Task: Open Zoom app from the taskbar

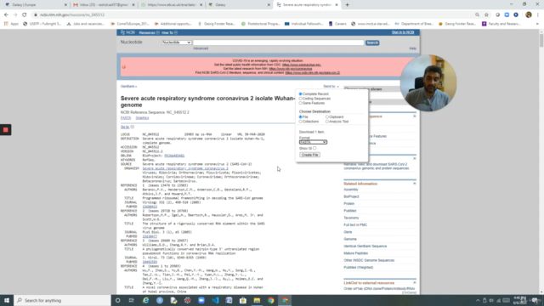Action: [201, 300]
